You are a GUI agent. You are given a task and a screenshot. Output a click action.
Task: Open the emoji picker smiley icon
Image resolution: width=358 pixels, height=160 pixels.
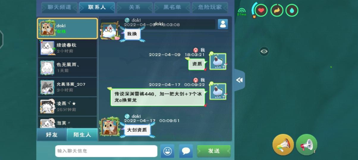pyautogui.click(x=167, y=151)
